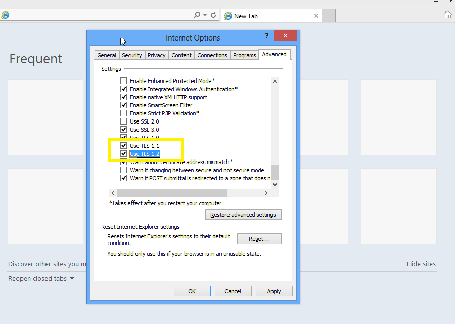Check Warn if changing between secure modes

click(x=124, y=170)
